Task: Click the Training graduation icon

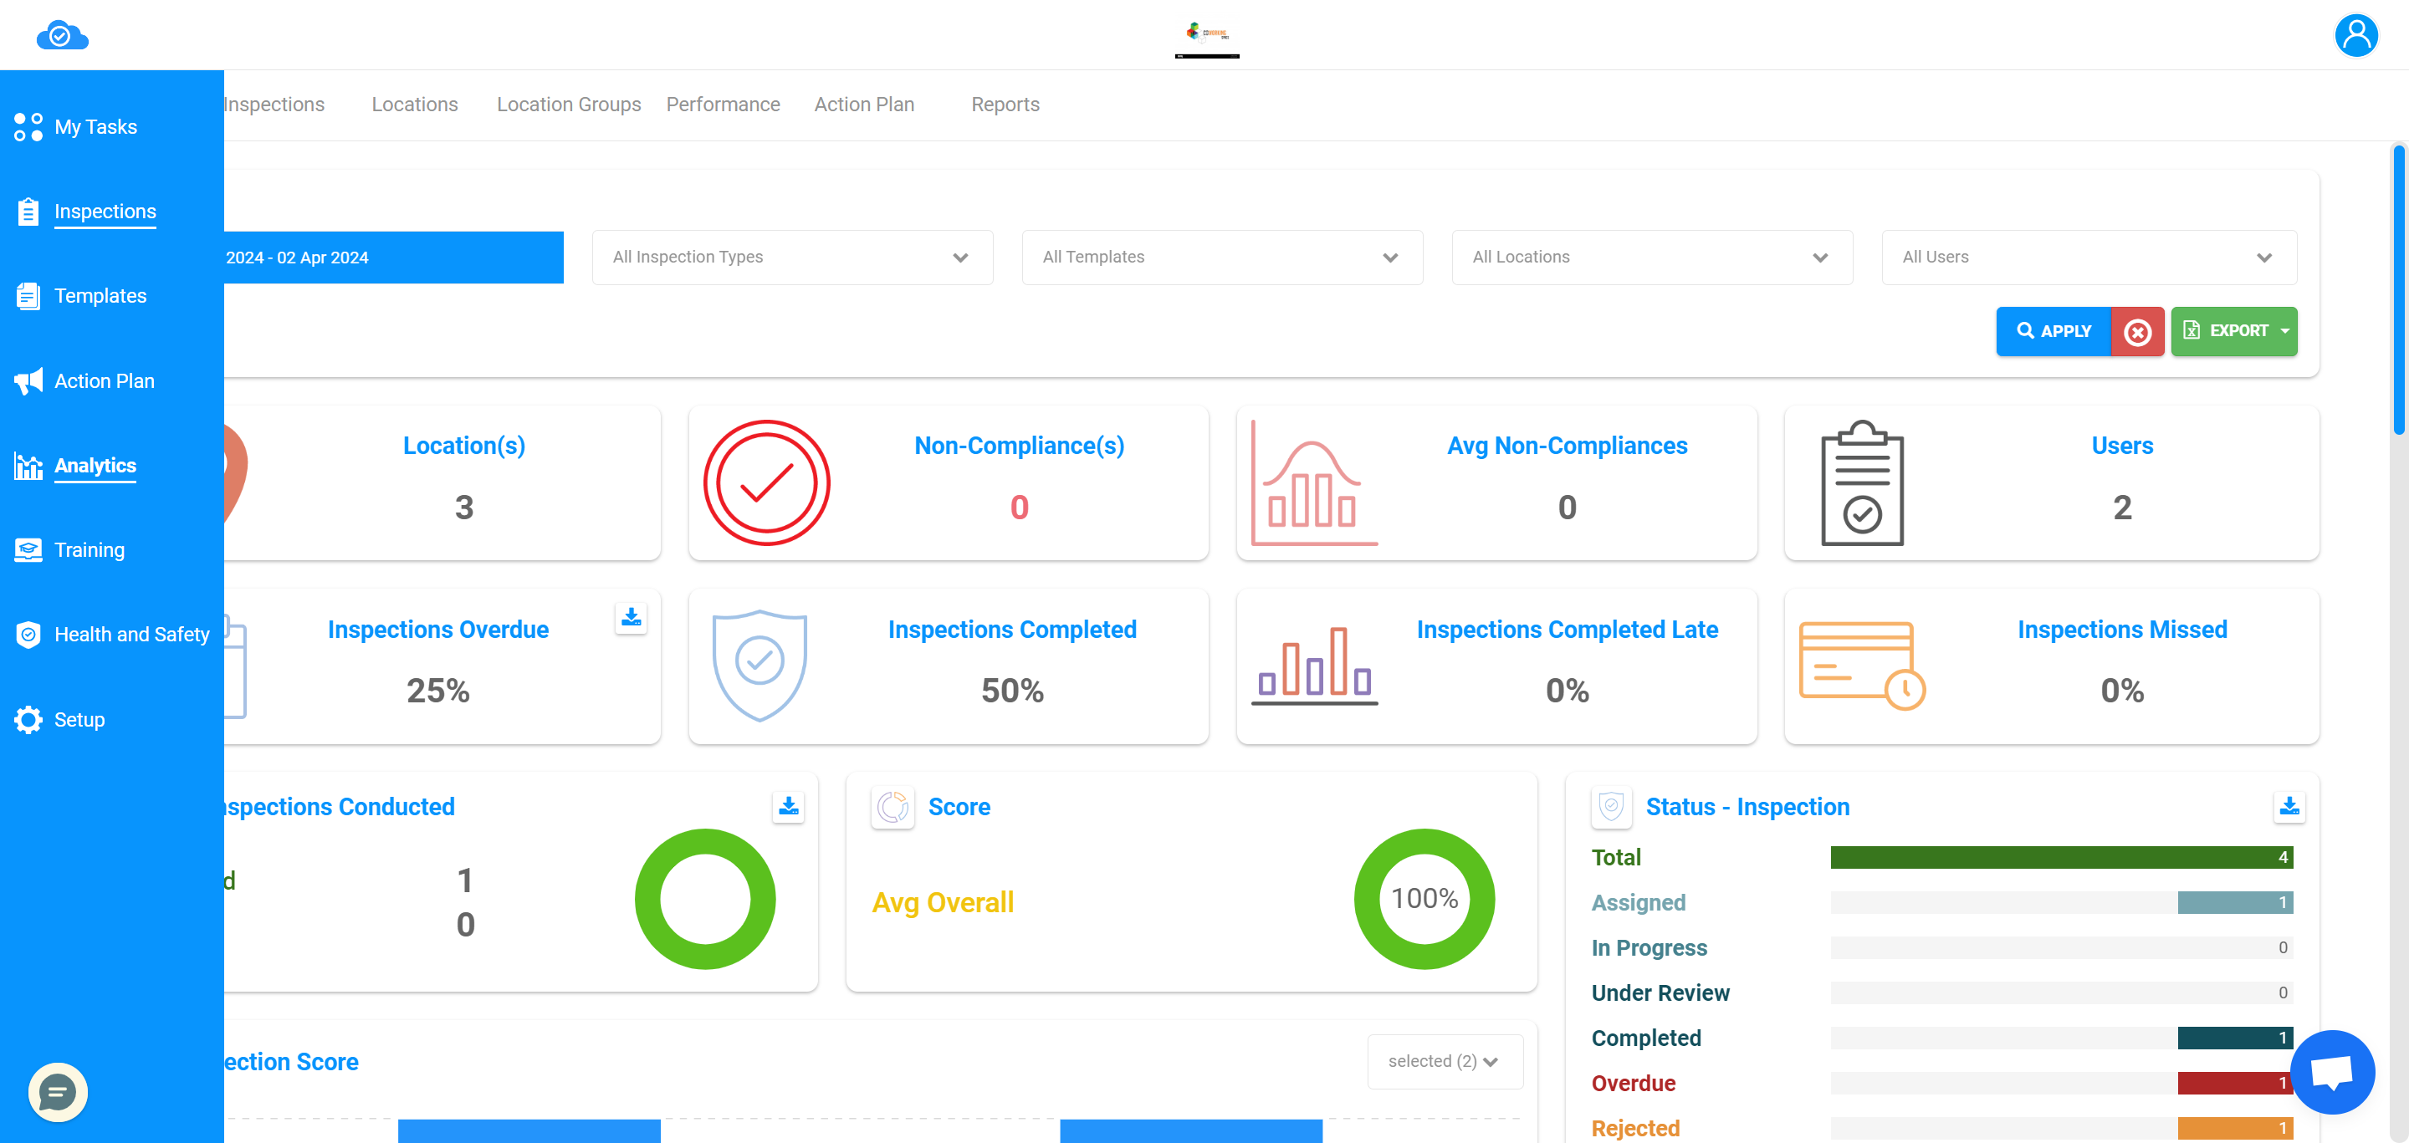Action: point(28,550)
